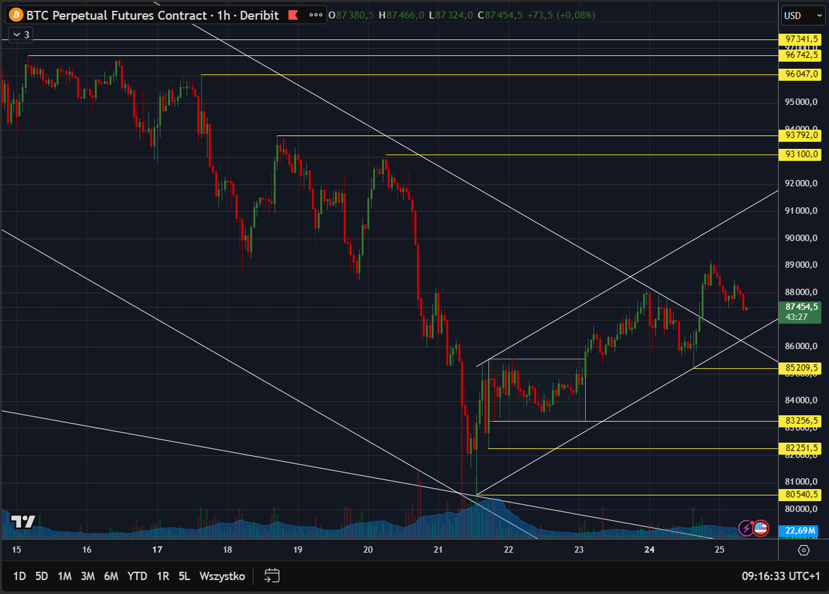Screen dimensions: 829x594
Task: Click the 93 100,0 yellow price label
Action: [799, 154]
